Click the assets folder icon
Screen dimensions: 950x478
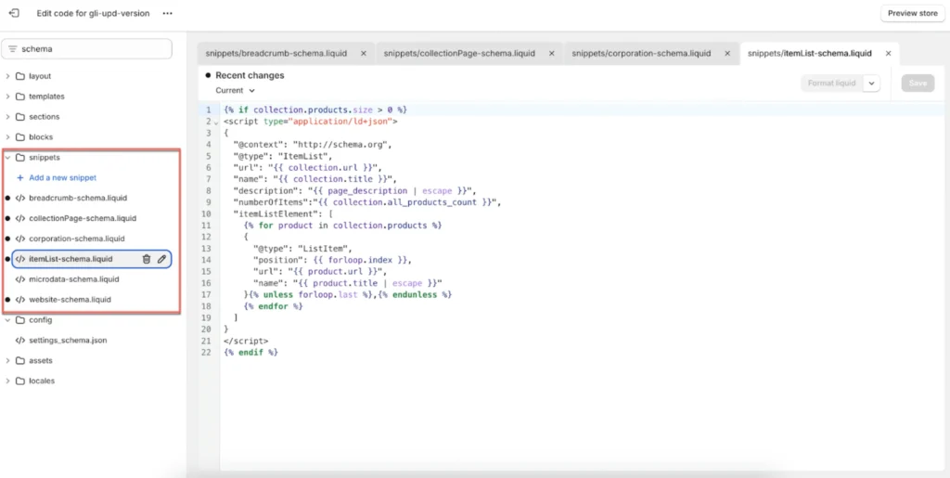click(20, 360)
